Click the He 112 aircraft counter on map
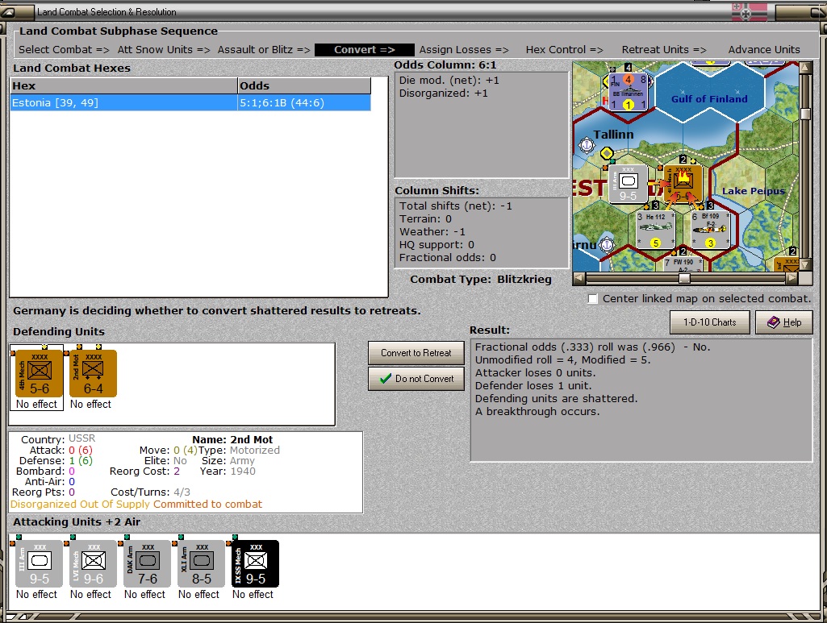This screenshot has width=827, height=623. coord(656,230)
